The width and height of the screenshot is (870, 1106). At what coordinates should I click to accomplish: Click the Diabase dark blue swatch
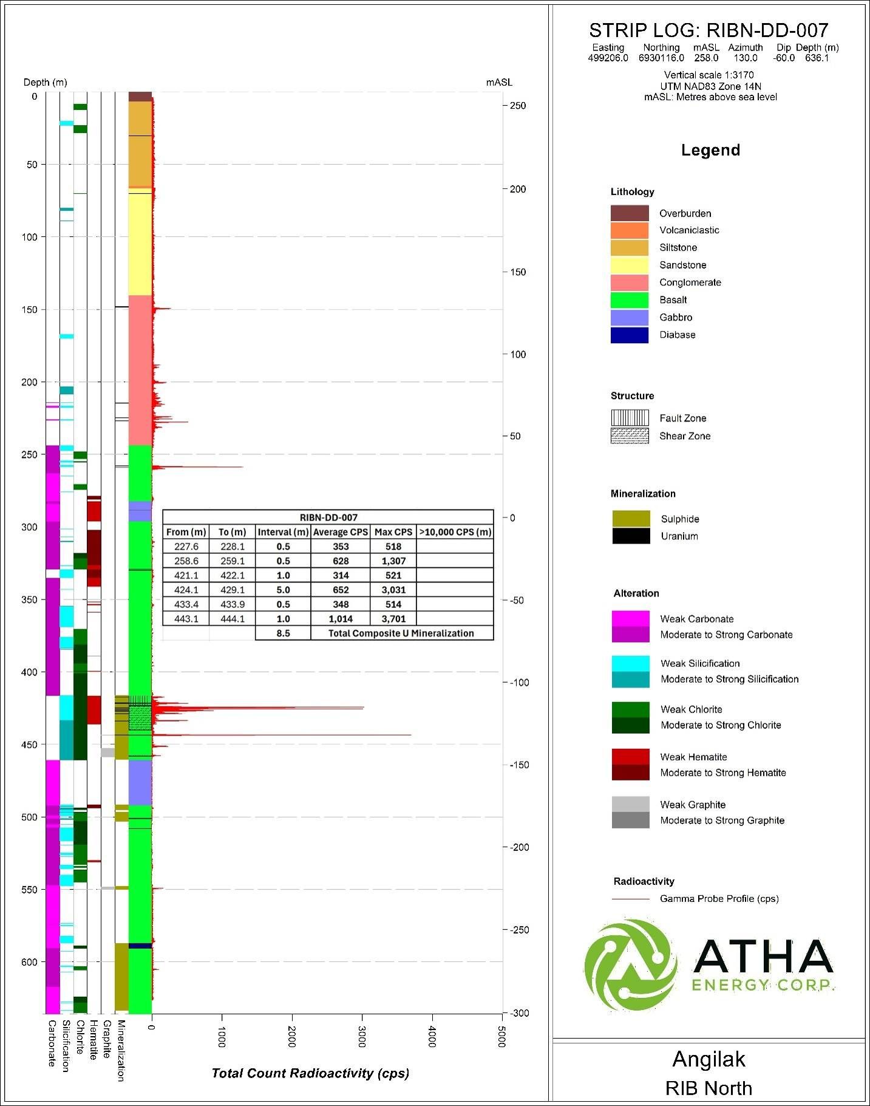coord(630,335)
